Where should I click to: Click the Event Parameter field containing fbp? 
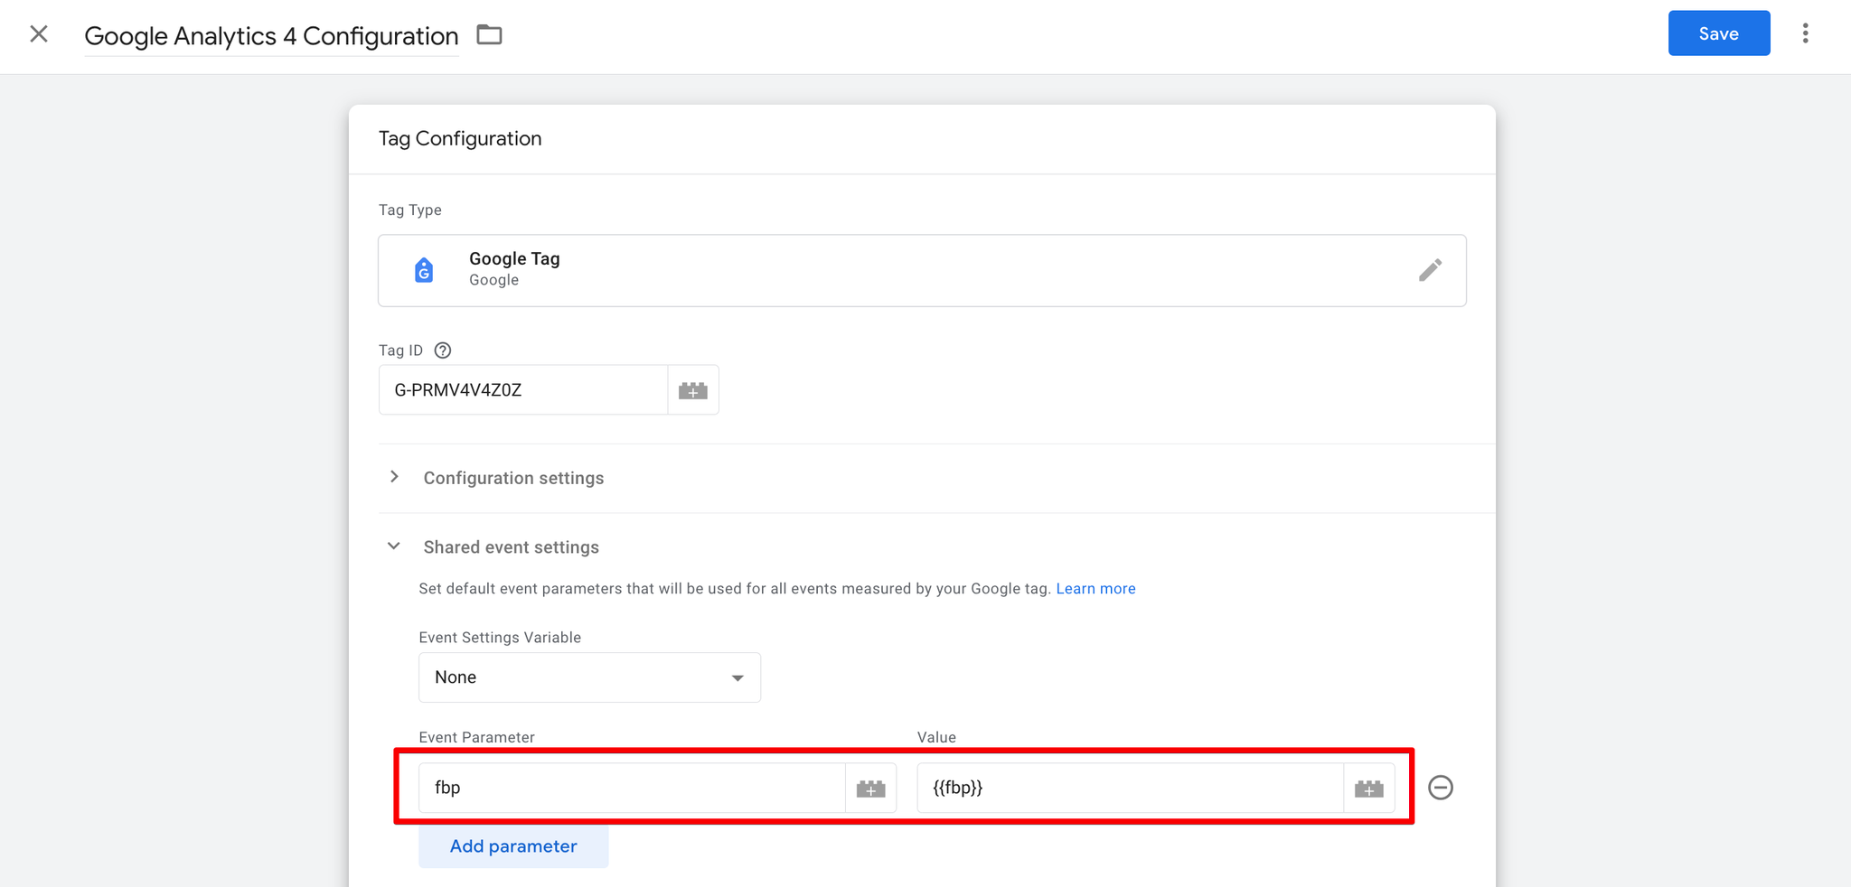click(x=631, y=788)
